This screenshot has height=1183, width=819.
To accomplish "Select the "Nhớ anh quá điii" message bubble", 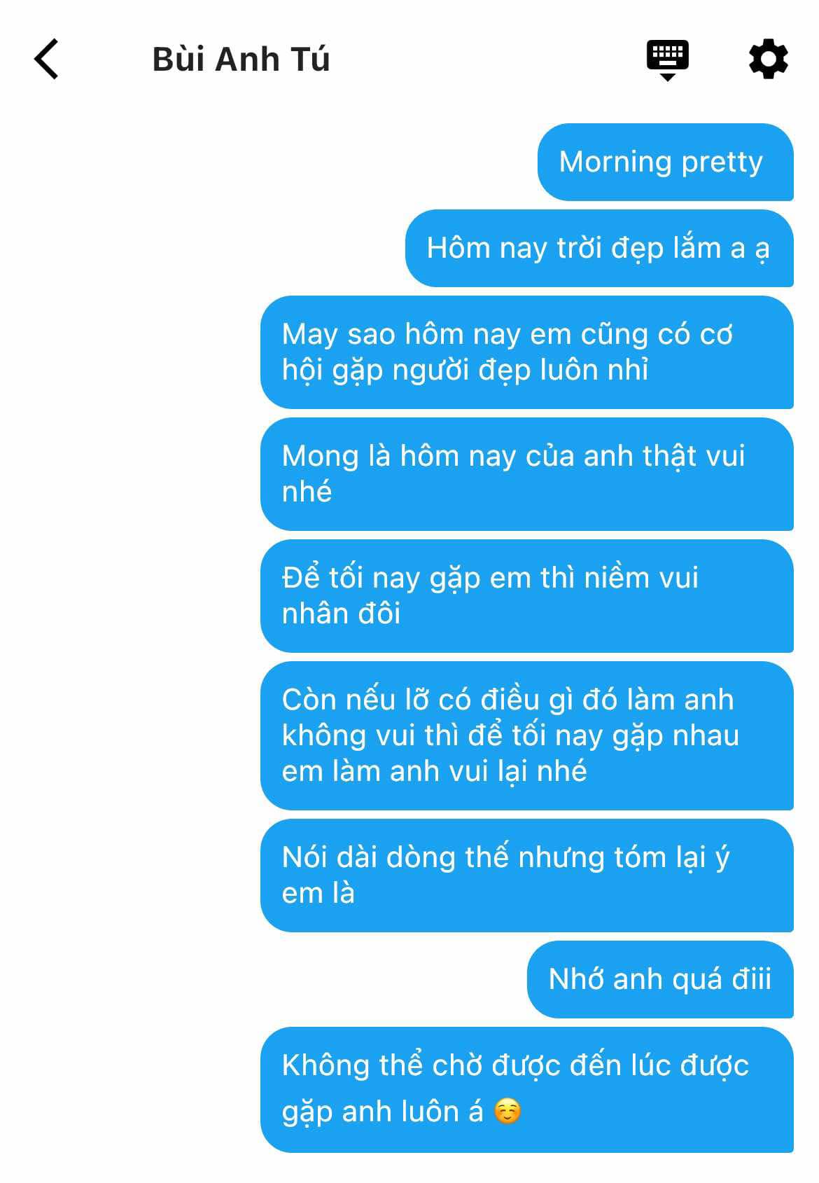I will pos(660,979).
